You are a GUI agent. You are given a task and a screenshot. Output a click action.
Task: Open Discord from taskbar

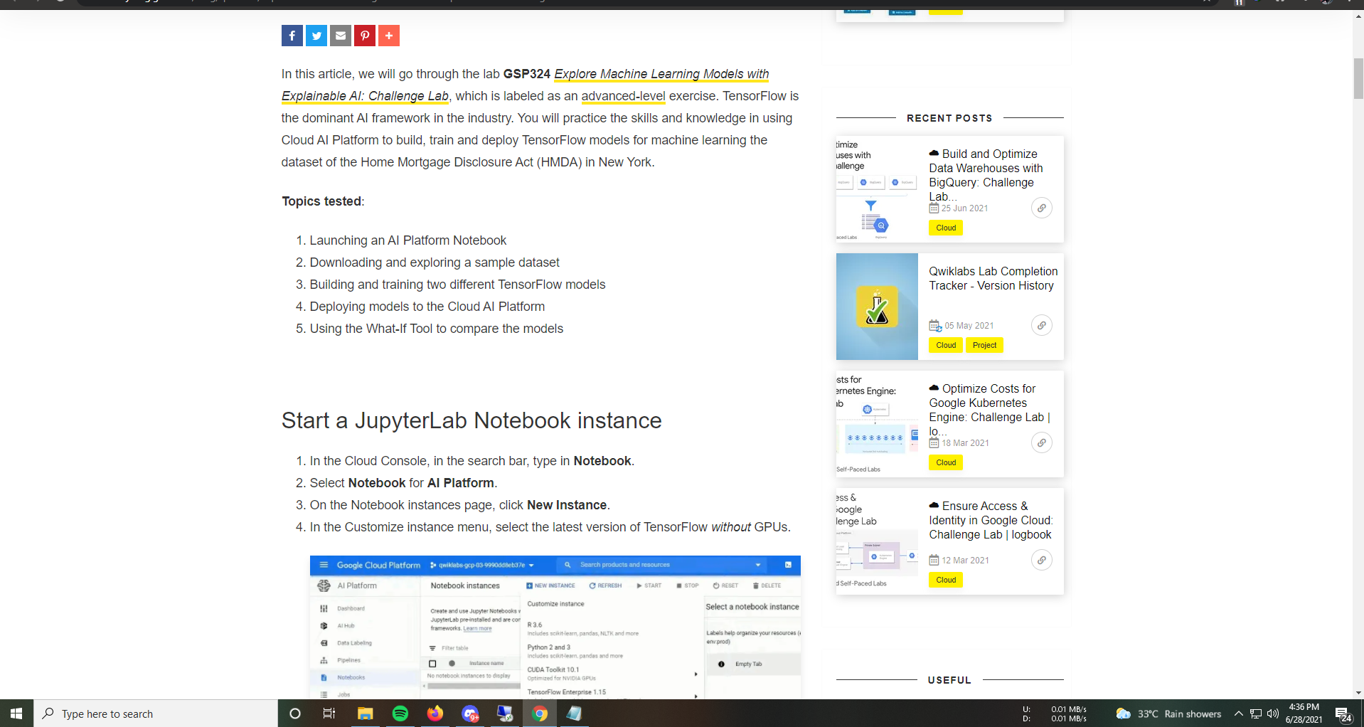click(470, 713)
